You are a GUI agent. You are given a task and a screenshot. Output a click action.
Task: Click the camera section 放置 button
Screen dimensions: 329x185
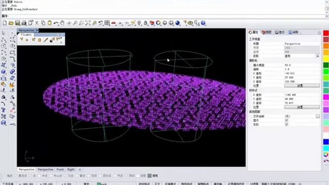(302, 86)
